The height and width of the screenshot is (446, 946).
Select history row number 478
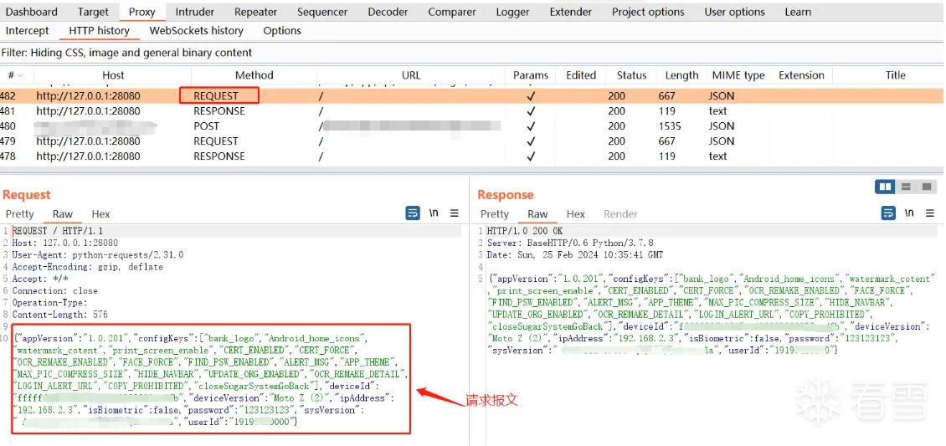(472, 156)
